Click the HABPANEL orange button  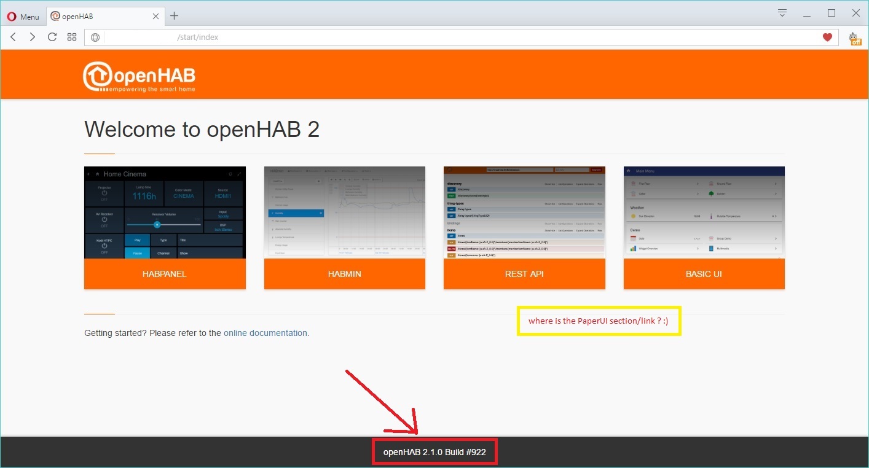(x=165, y=274)
